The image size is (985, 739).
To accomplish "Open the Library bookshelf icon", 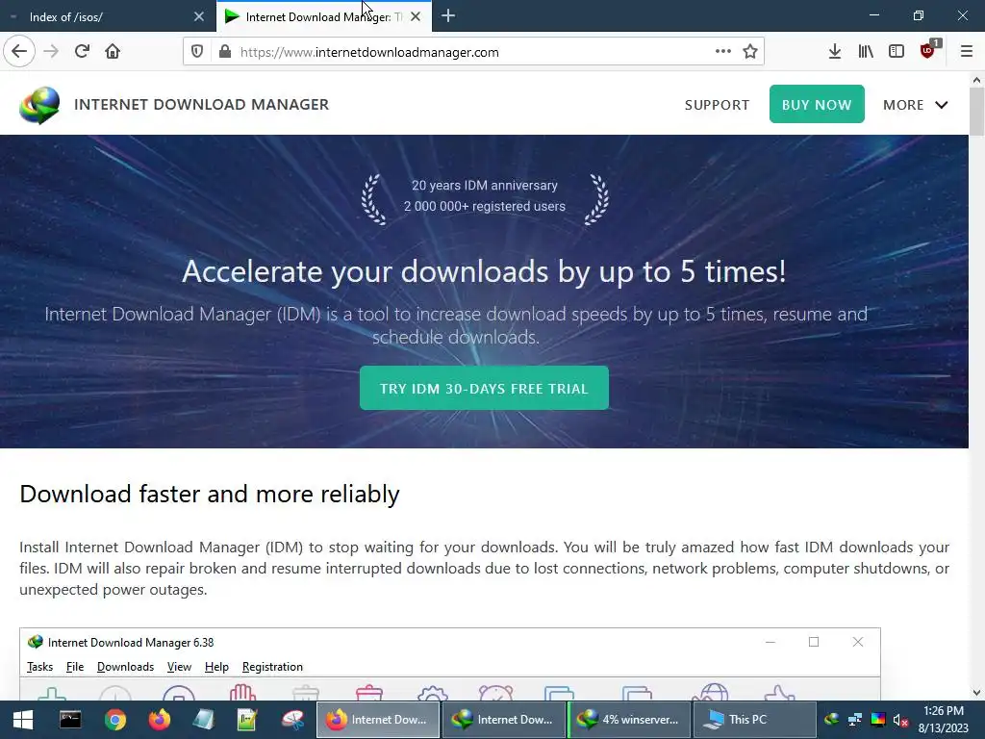I will tap(866, 52).
